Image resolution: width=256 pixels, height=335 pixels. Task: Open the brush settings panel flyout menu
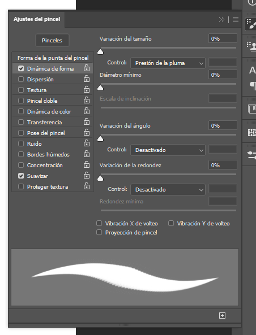236,19
